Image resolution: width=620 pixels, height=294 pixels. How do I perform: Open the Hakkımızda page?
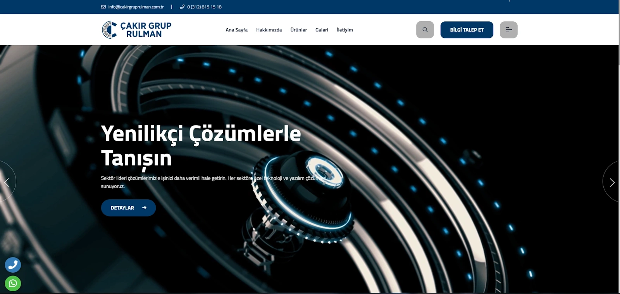click(269, 30)
